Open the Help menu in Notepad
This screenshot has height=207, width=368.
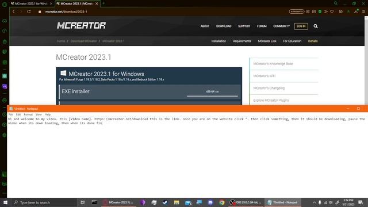48,114
